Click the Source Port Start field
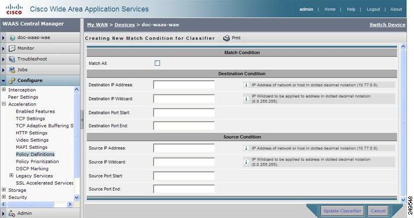The width and height of the screenshot is (414, 218). click(x=184, y=176)
